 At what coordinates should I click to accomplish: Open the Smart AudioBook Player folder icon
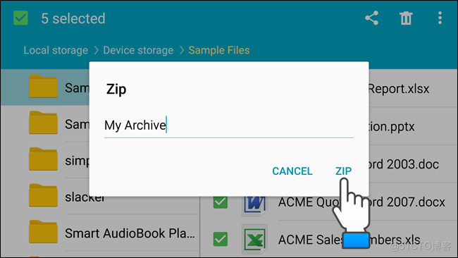[43, 232]
